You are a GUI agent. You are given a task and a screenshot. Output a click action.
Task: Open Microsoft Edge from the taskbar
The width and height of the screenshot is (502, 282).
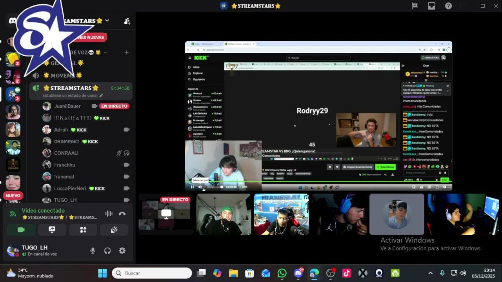click(x=314, y=273)
